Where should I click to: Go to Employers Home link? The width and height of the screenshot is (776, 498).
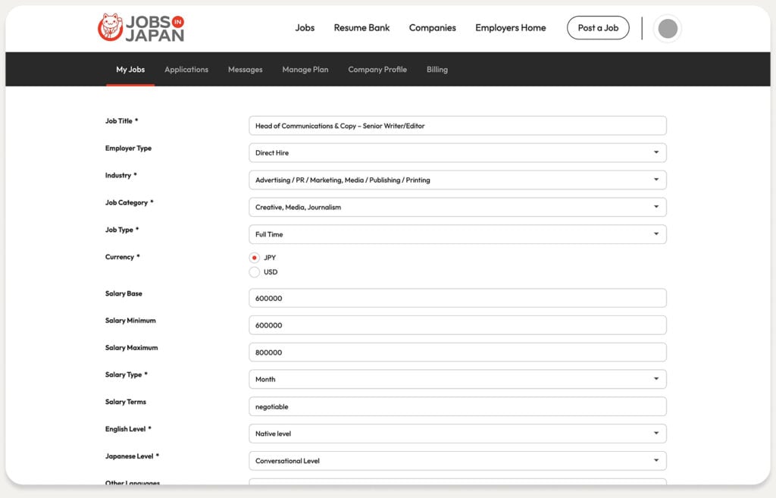pyautogui.click(x=510, y=28)
